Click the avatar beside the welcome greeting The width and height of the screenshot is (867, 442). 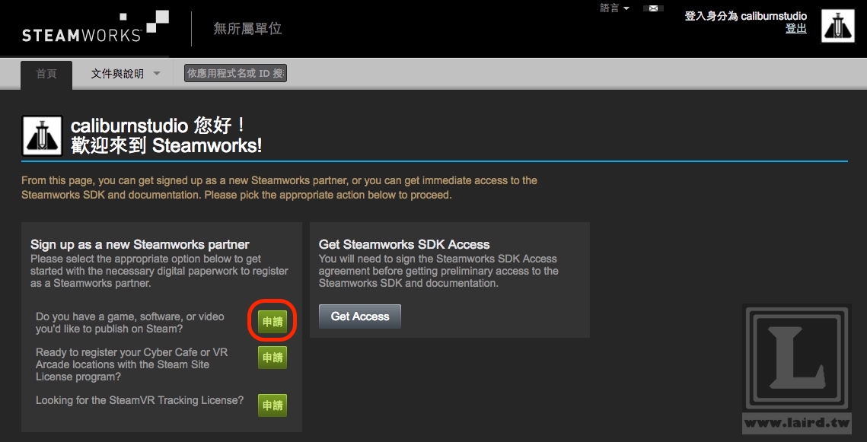pyautogui.click(x=42, y=135)
